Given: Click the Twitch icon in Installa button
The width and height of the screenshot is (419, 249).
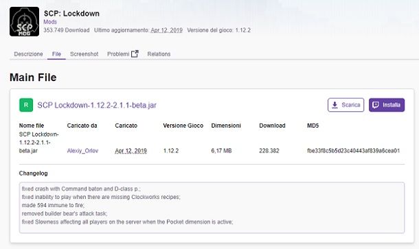Looking at the screenshot, I should pyautogui.click(x=376, y=105).
